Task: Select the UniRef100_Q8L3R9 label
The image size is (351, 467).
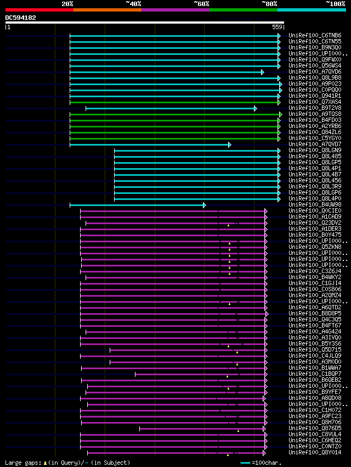Action: 315,186
